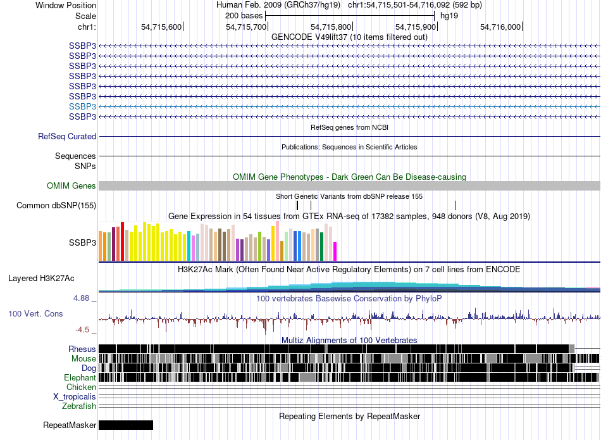Click the 54,715,600 ruler position

pyautogui.click(x=161, y=27)
